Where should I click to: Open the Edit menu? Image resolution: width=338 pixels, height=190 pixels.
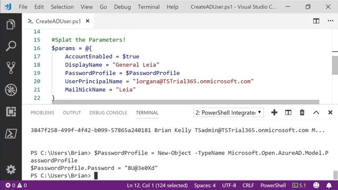tap(39, 7)
